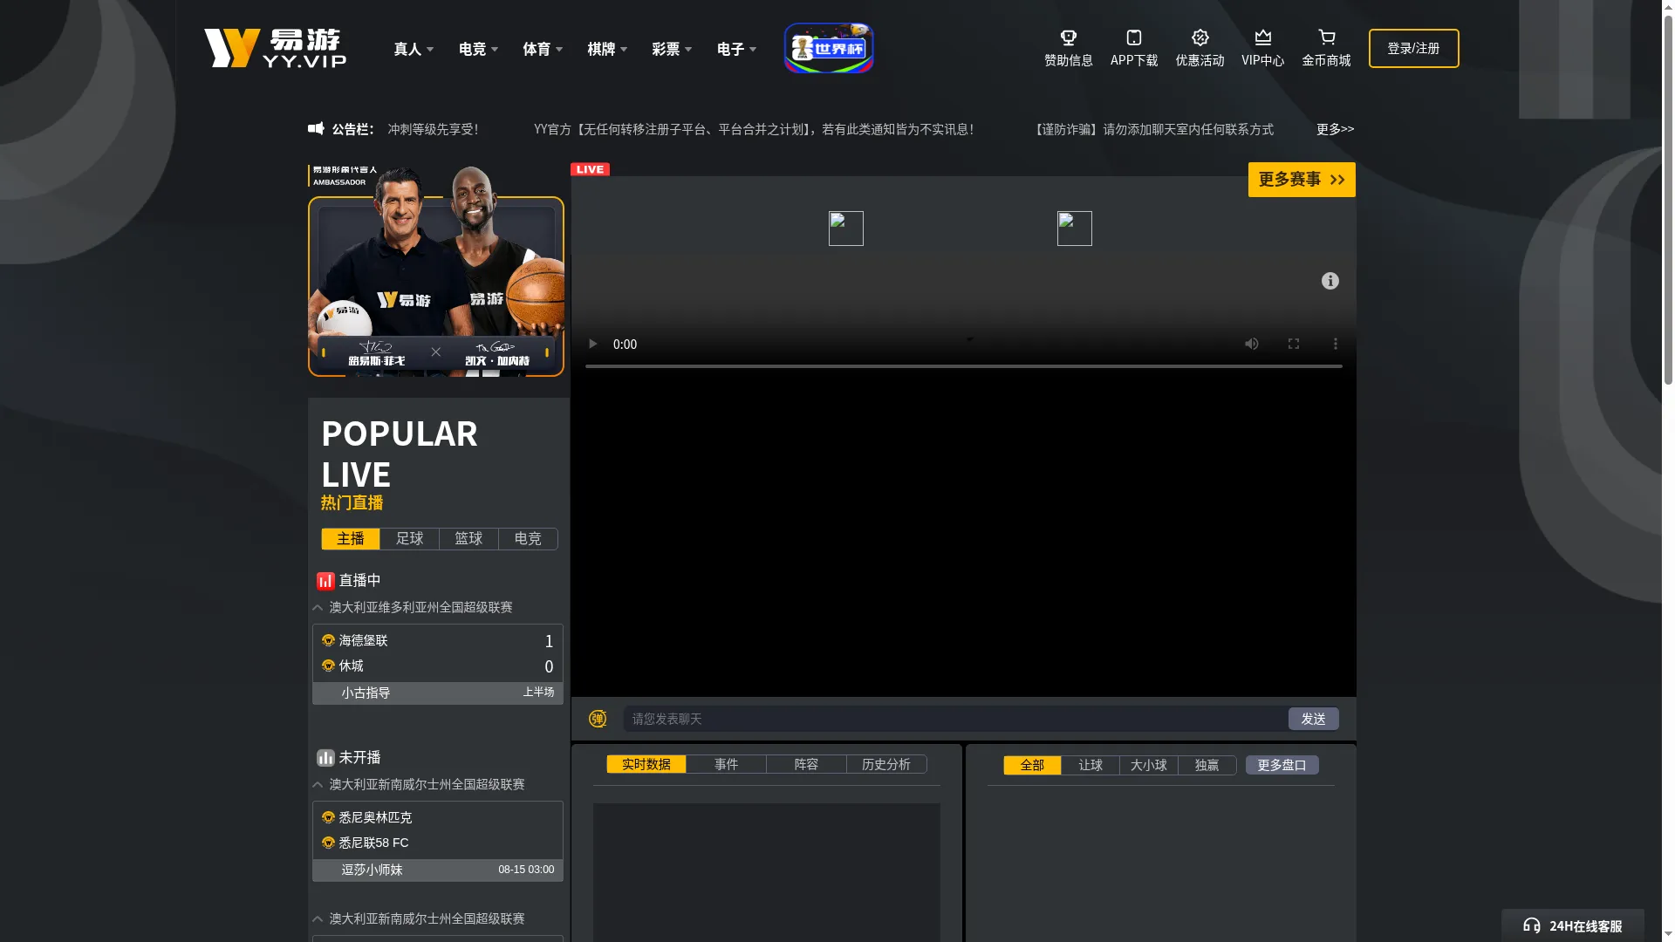1675x942 pixels.
Task: Switch to the 足球 tab
Action: click(x=410, y=539)
